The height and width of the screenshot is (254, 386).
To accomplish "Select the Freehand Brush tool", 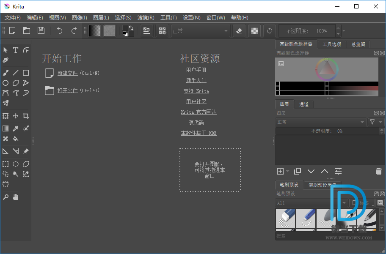I will pos(6,73).
